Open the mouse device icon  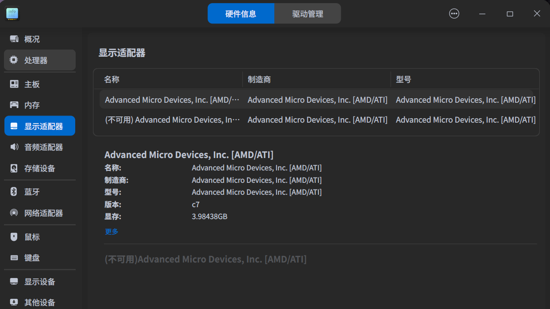(14, 237)
